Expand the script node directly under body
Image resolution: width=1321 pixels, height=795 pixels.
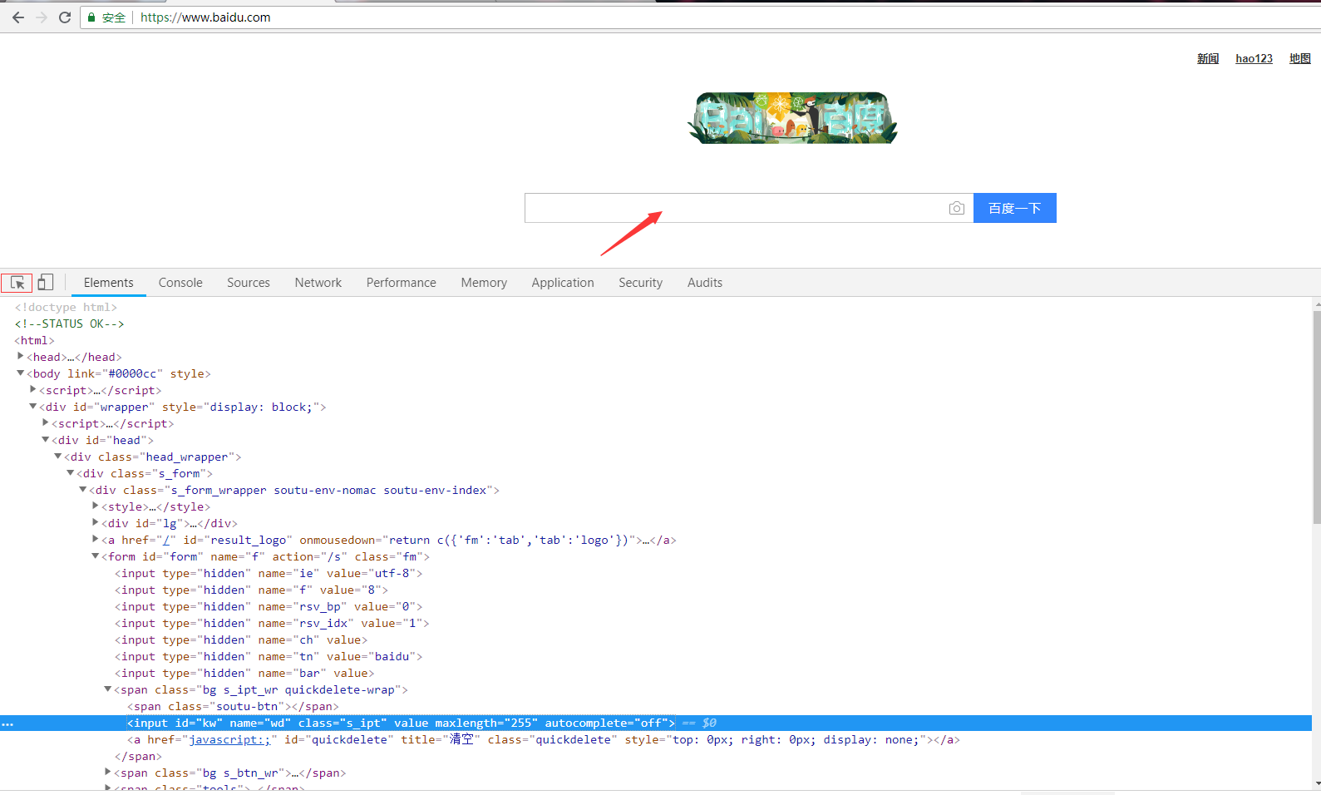[x=33, y=389]
